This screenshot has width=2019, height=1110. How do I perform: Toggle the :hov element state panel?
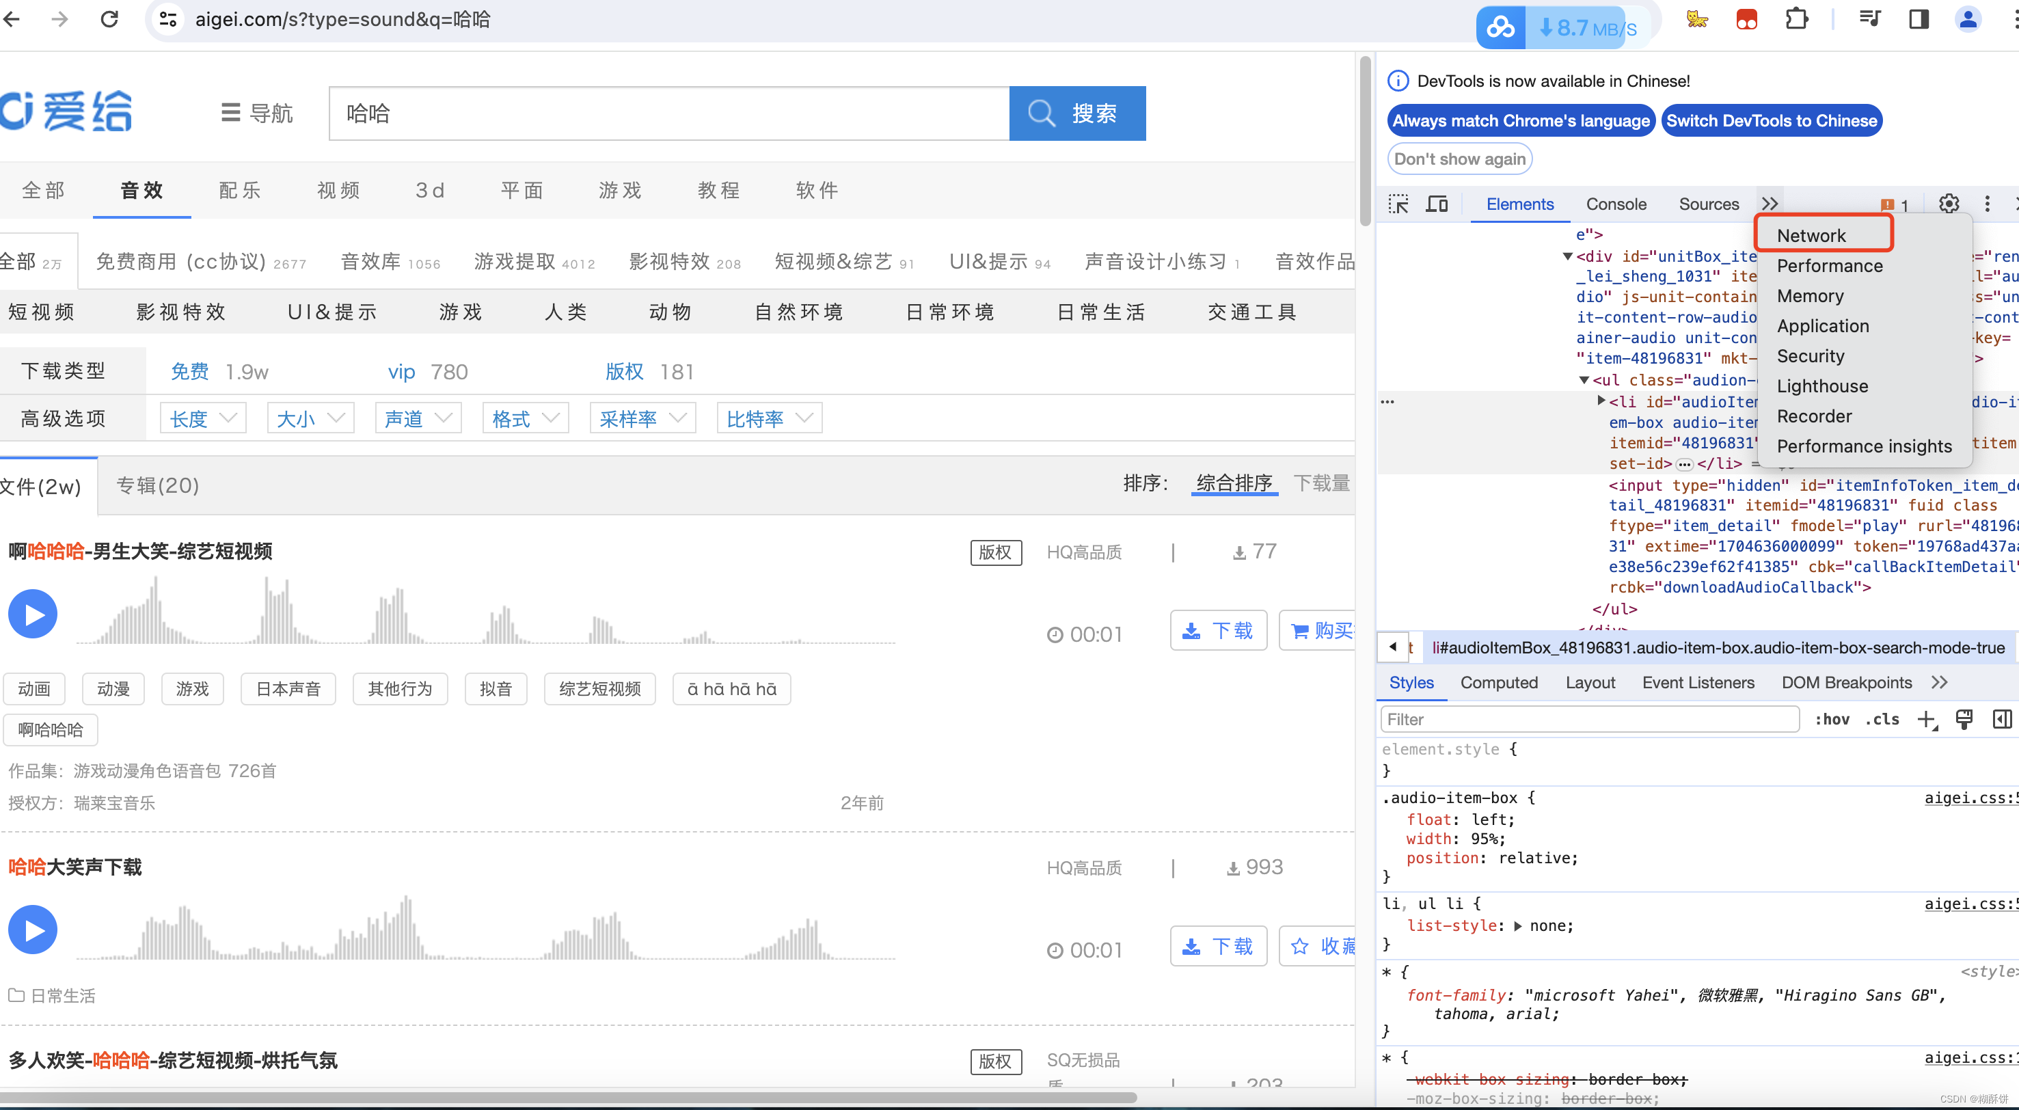[1832, 720]
